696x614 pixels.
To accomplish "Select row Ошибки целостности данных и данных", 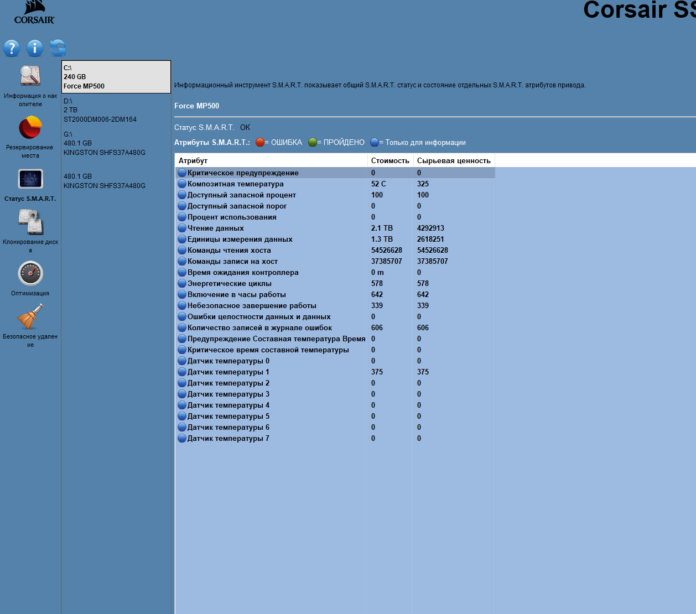I will click(x=335, y=316).
